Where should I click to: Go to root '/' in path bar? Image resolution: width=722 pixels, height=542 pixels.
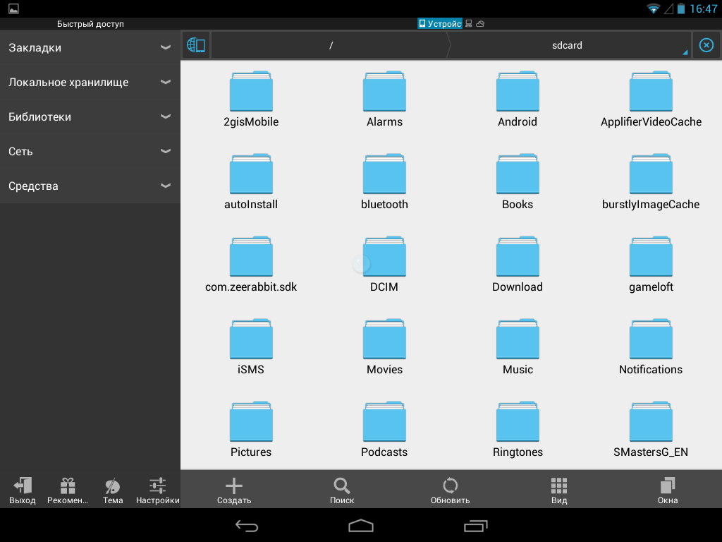(331, 45)
